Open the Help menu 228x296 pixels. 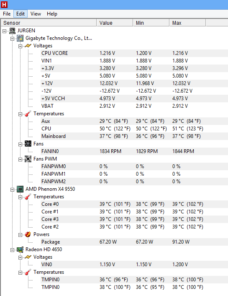click(52, 14)
